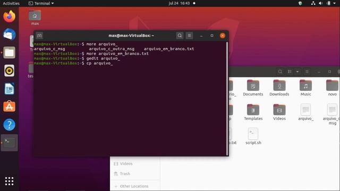Click the shield indicator in top bar

[300, 3]
